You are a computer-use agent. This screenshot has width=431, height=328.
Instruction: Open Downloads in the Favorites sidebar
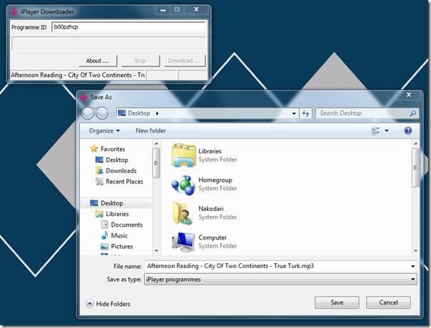pos(121,171)
